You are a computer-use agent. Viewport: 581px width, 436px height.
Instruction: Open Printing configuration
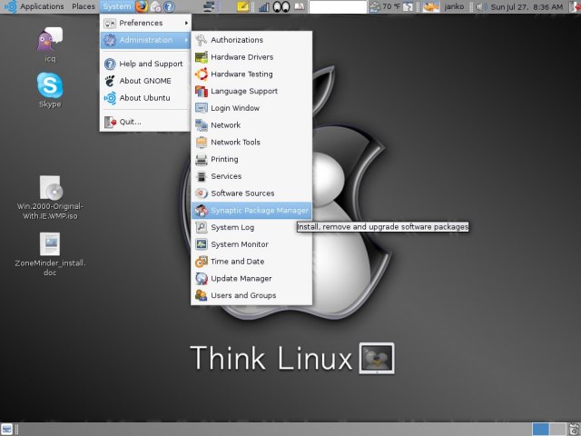(251, 159)
